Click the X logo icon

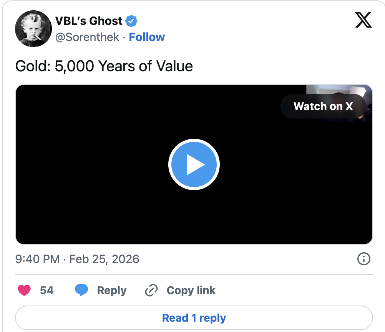pyautogui.click(x=363, y=20)
